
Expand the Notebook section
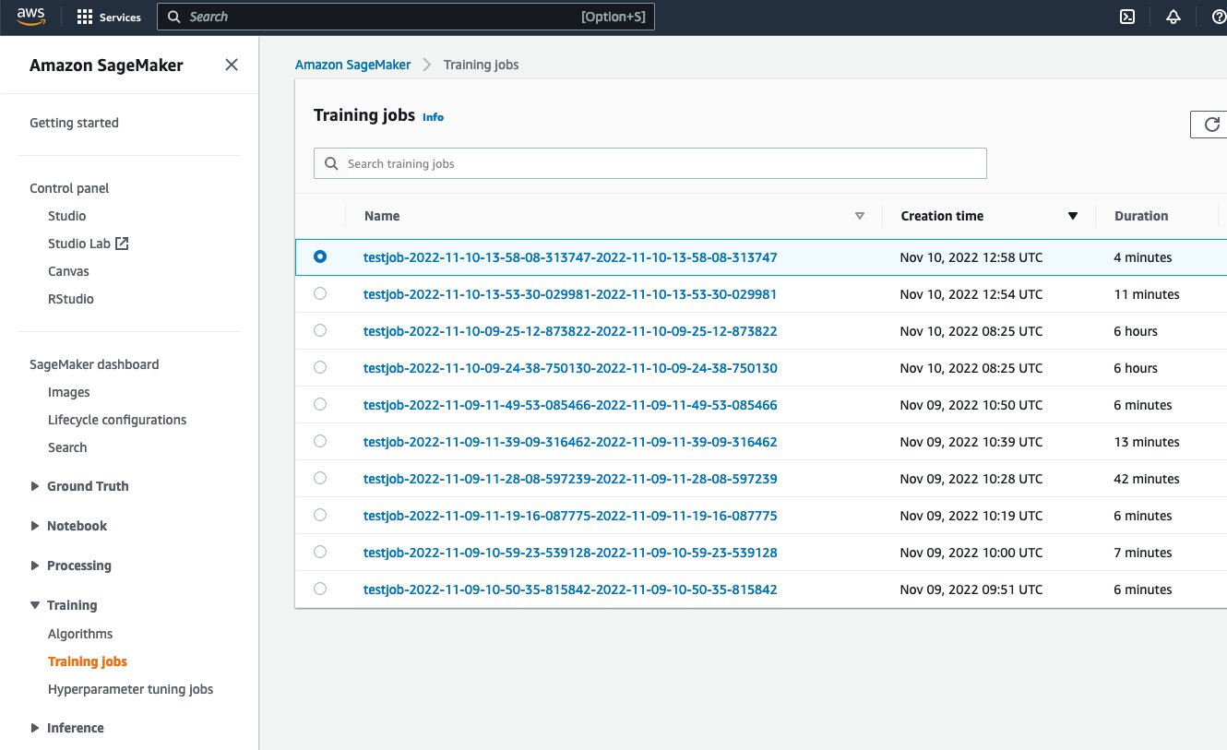35,526
